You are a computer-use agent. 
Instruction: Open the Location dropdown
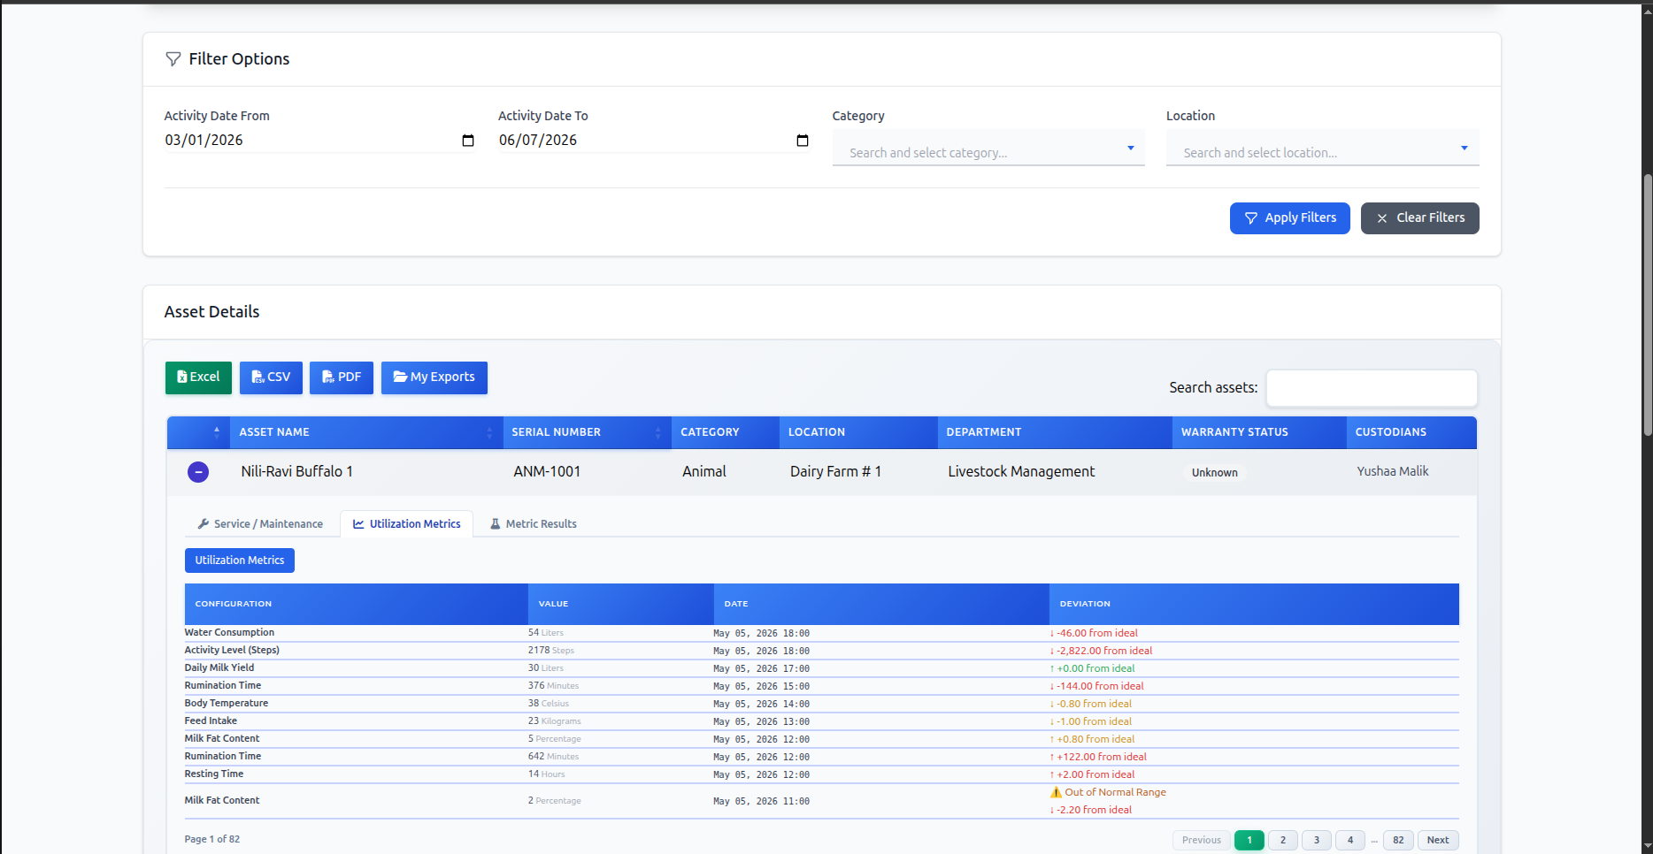pos(1322,149)
